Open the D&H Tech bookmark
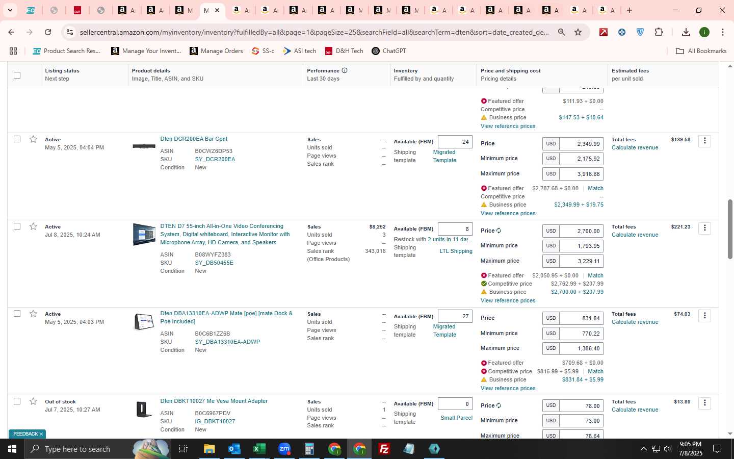734x459 pixels. pyautogui.click(x=344, y=51)
